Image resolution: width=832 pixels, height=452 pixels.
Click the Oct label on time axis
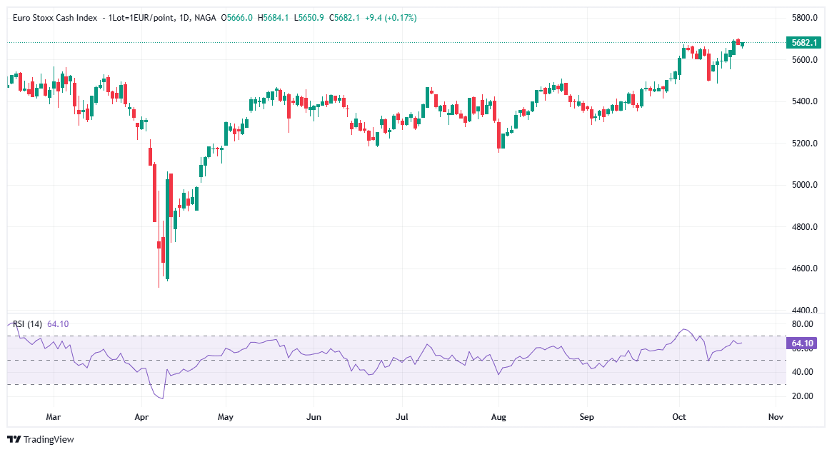tap(679, 416)
